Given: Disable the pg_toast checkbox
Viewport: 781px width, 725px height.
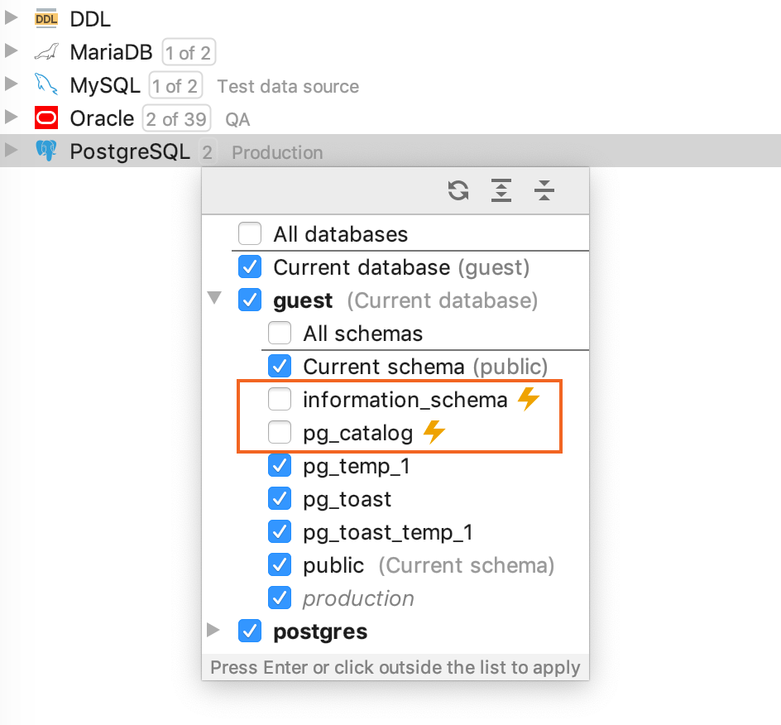Looking at the screenshot, I should coord(280,498).
